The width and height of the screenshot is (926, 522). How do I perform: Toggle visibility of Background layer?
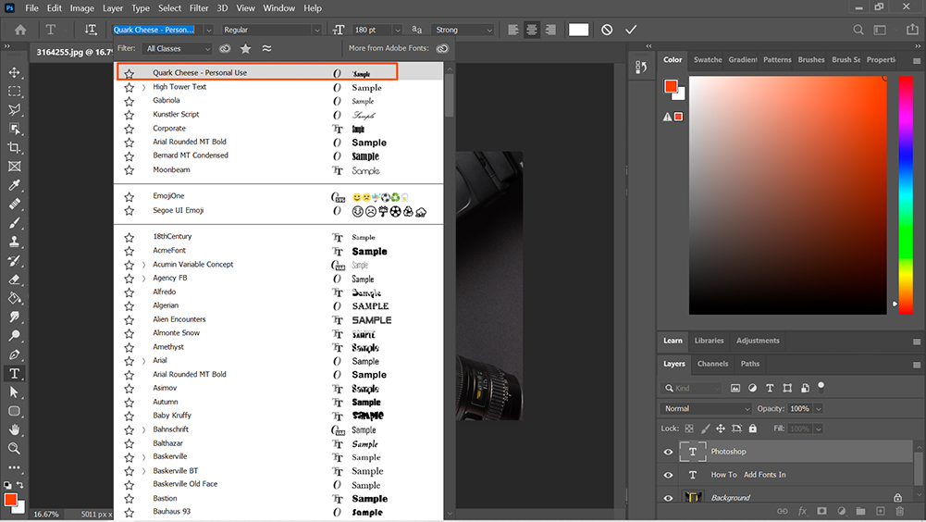[668, 498]
